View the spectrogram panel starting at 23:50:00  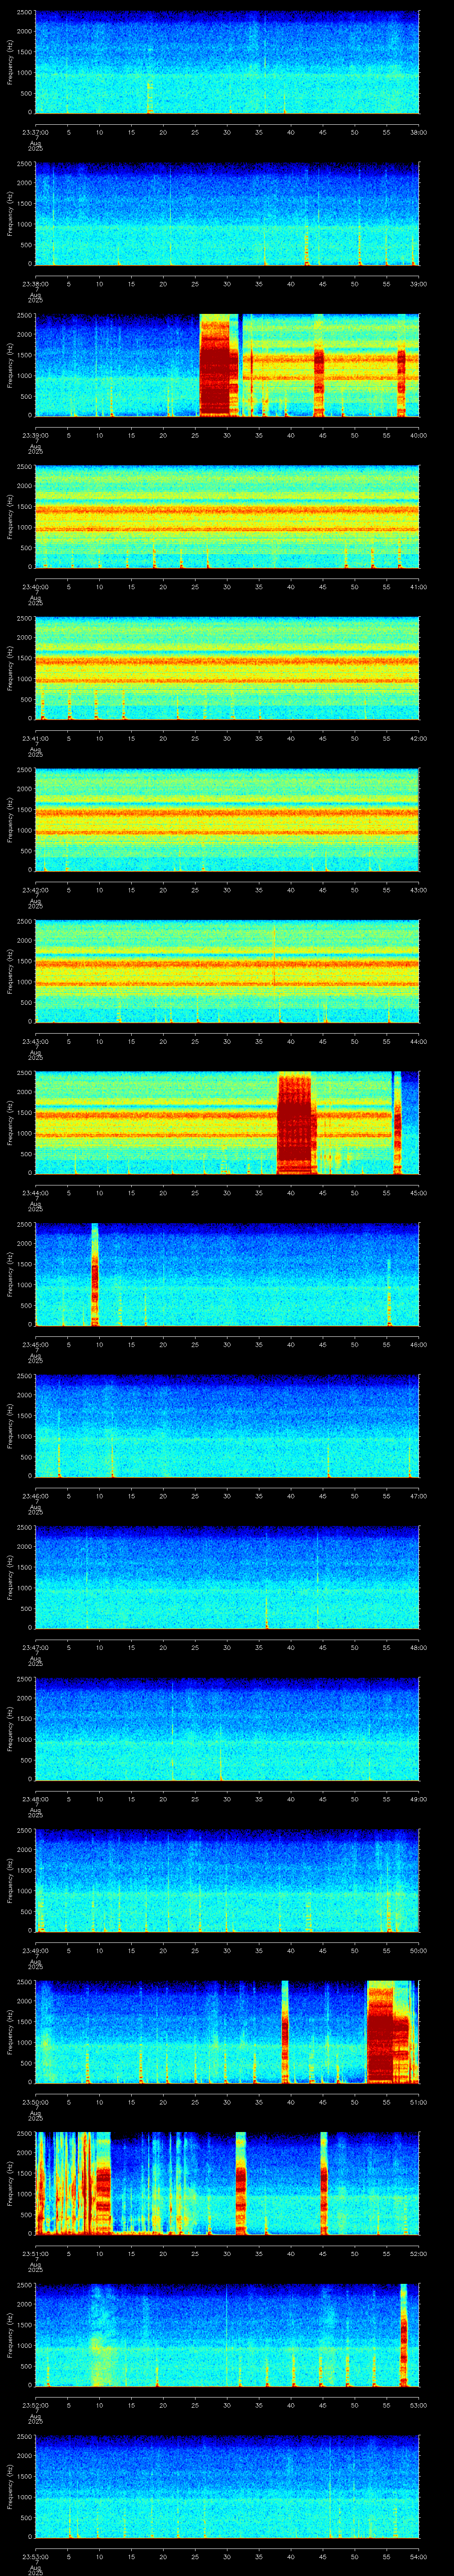pos(227,2032)
